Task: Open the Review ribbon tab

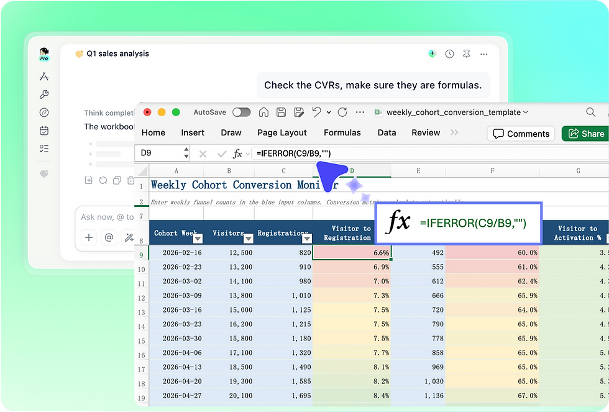Action: coord(426,133)
